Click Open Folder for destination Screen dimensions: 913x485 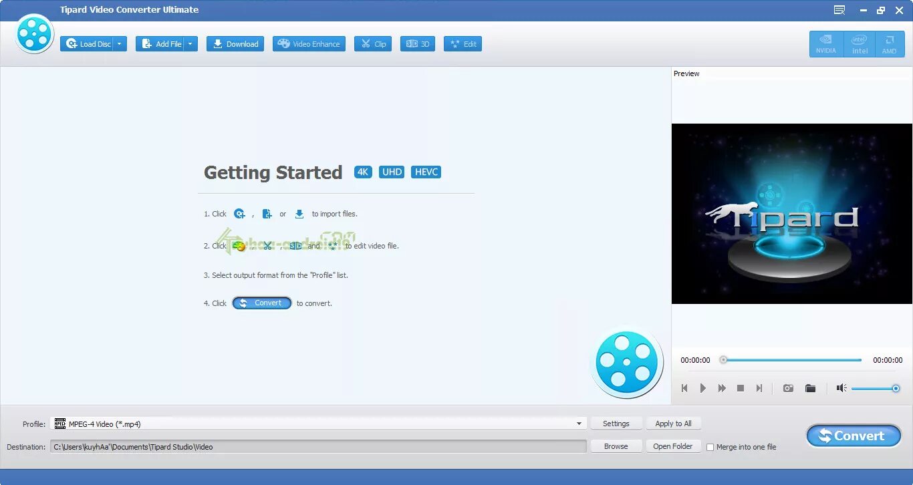(673, 446)
